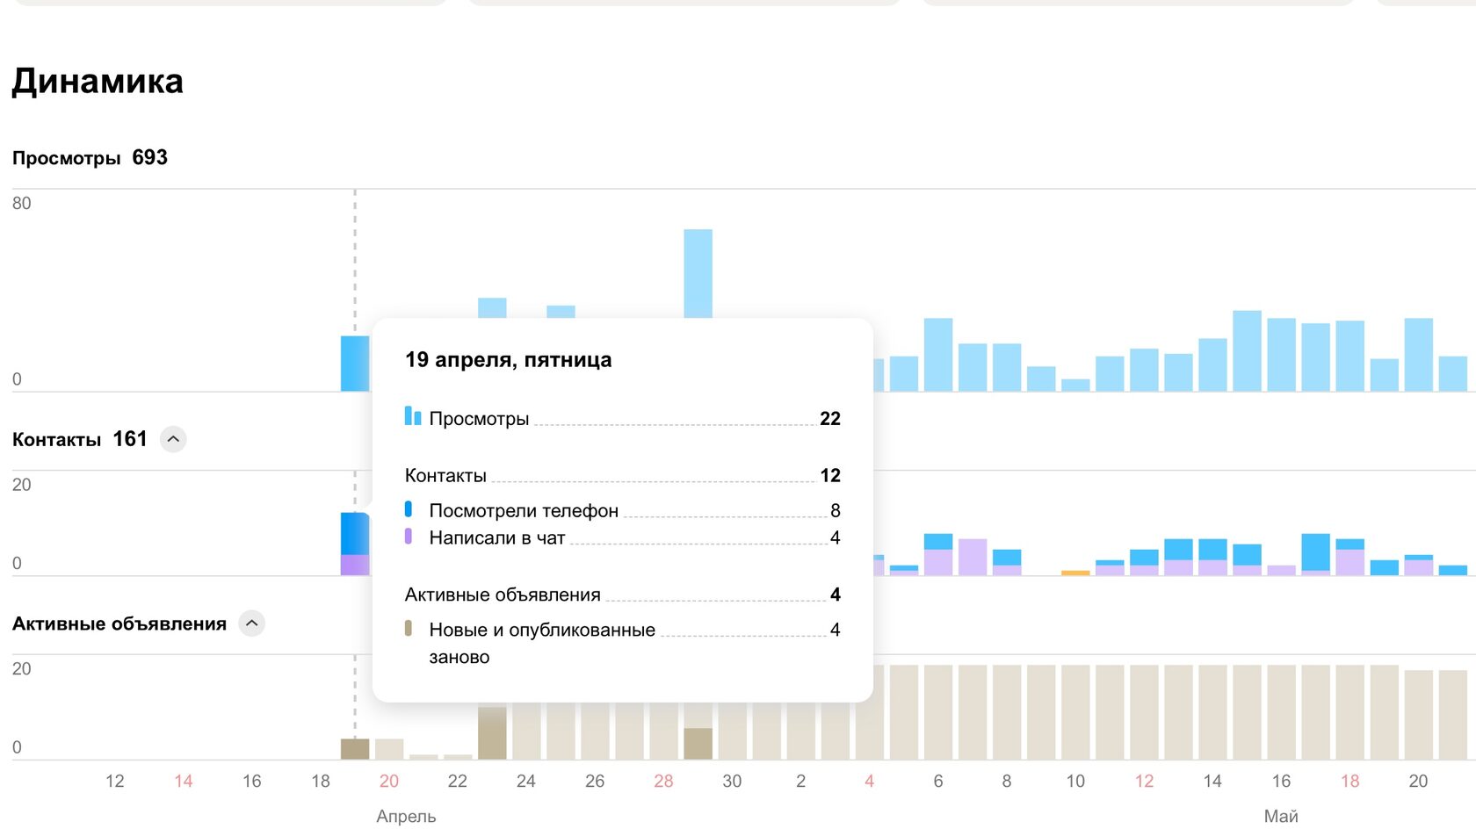The image size is (1476, 829).
Task: Click the red date label 28 on axis
Action: pos(663,781)
